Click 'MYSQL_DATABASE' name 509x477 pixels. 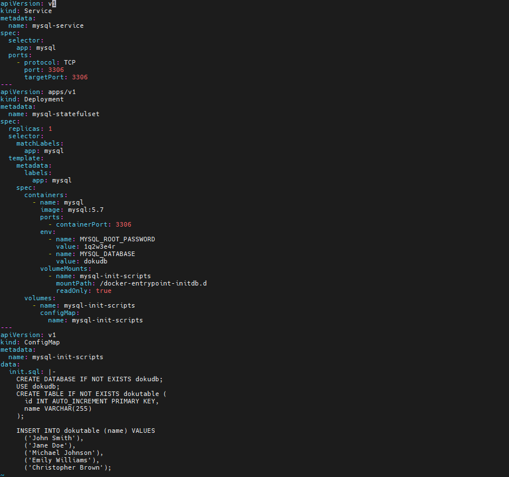tap(108, 254)
